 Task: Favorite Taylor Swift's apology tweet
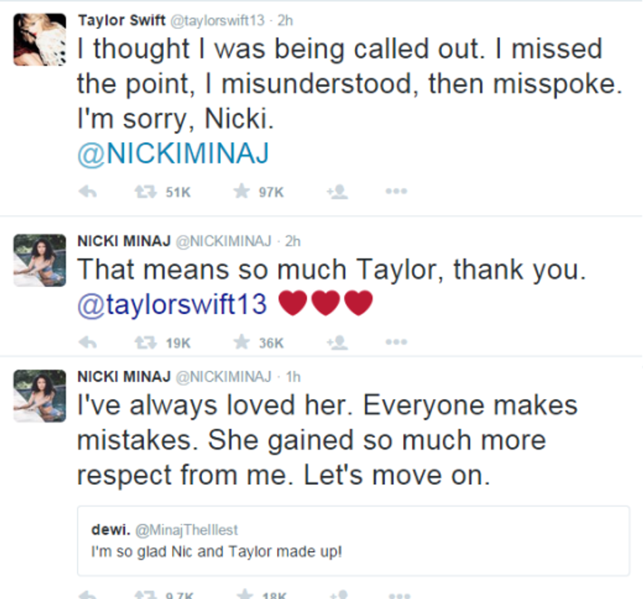tap(242, 192)
